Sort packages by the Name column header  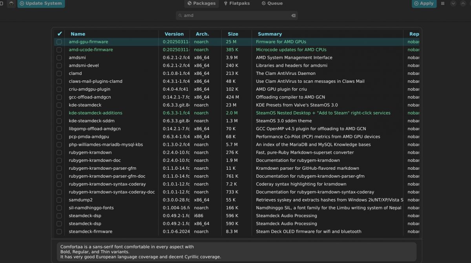coord(78,34)
